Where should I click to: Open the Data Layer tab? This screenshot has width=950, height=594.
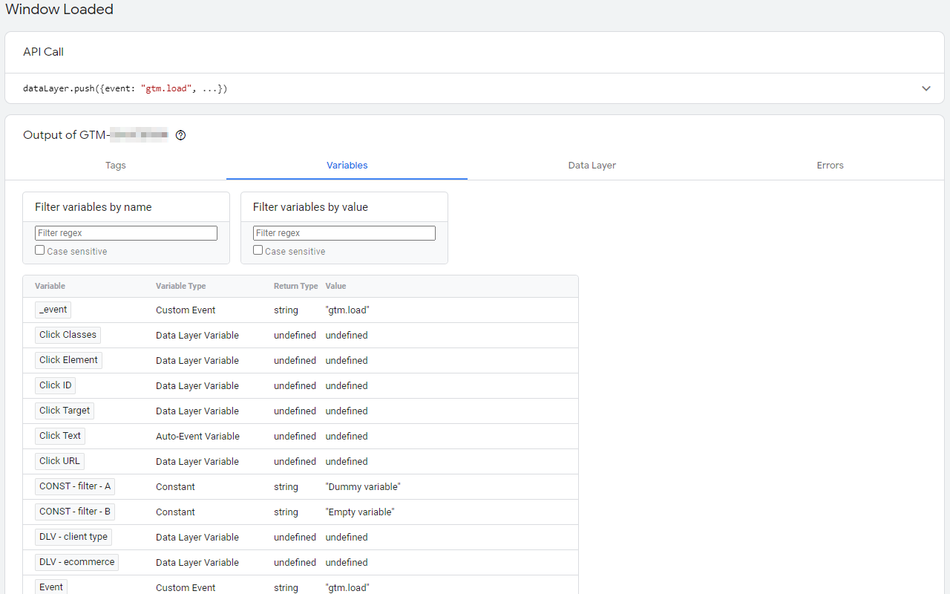pyautogui.click(x=592, y=165)
